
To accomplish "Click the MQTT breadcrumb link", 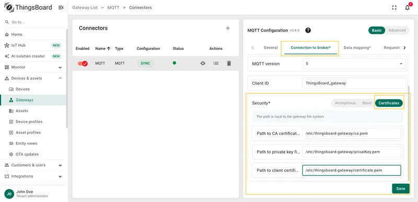I will pos(113,8).
